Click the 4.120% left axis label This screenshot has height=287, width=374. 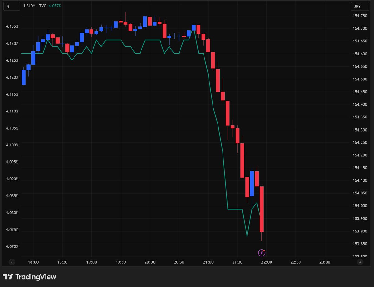[x=12, y=77]
